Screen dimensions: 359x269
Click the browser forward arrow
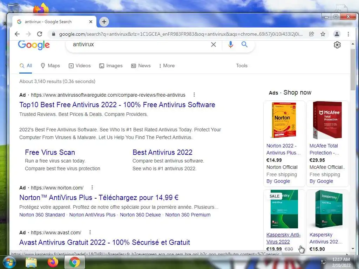point(28,34)
